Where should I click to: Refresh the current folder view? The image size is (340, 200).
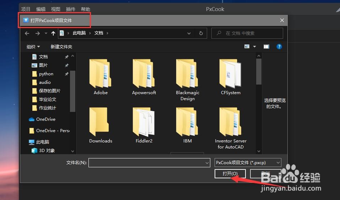tap(201, 33)
